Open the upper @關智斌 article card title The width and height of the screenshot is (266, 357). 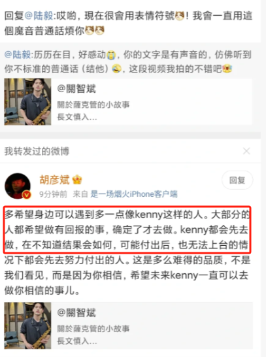click(x=76, y=89)
